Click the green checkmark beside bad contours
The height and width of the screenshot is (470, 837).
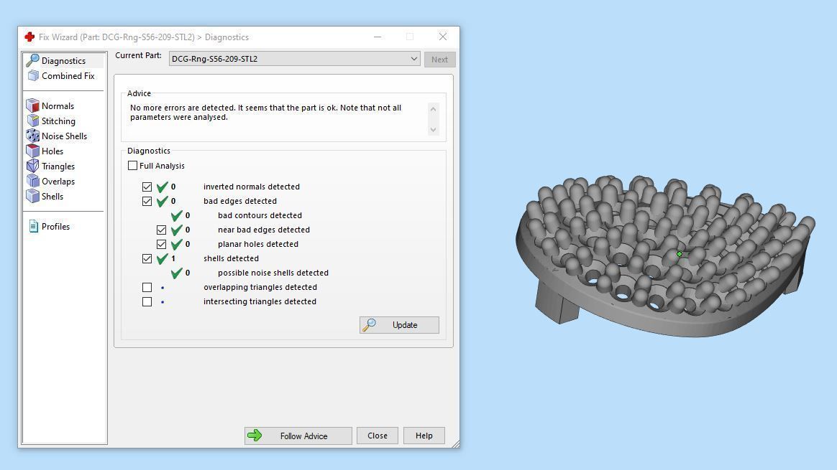pos(177,215)
